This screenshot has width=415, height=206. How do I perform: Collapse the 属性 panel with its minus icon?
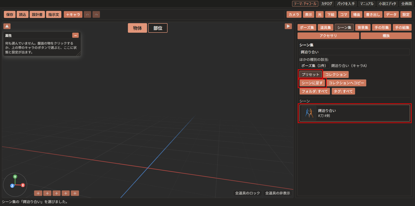[75, 35]
